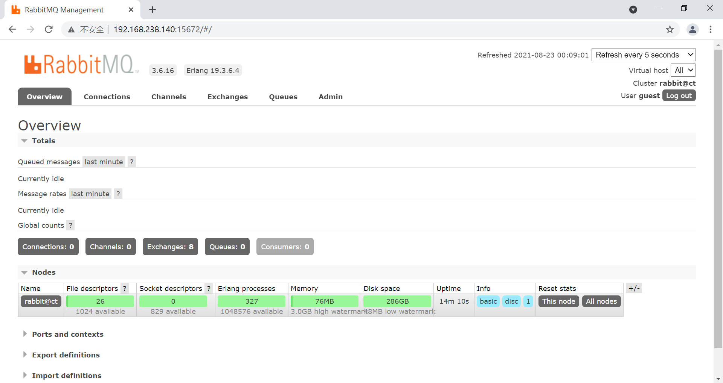723x383 pixels.
Task: Open help for Message rates
Action: coord(118,194)
